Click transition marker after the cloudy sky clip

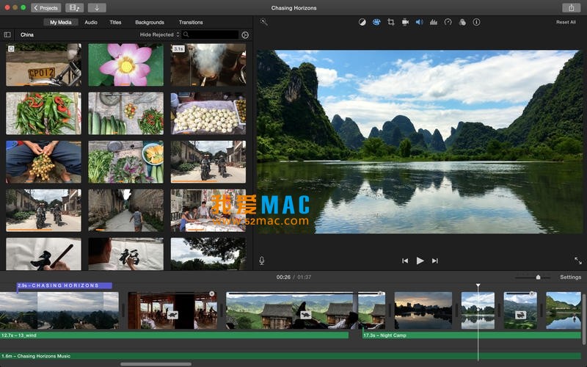(x=123, y=310)
